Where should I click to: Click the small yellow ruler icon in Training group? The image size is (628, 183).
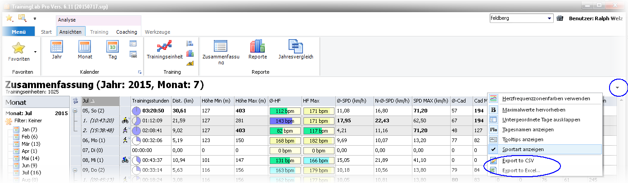pos(190,63)
